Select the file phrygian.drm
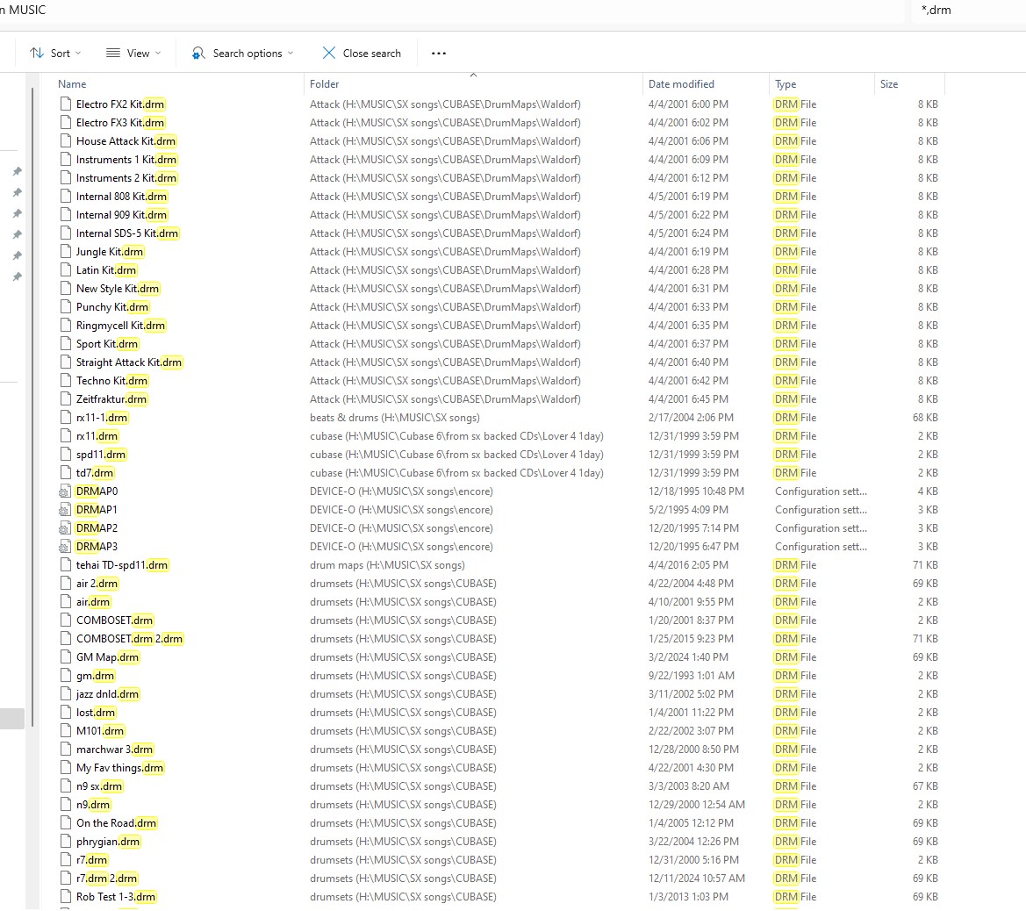1026x911 pixels. point(108,841)
